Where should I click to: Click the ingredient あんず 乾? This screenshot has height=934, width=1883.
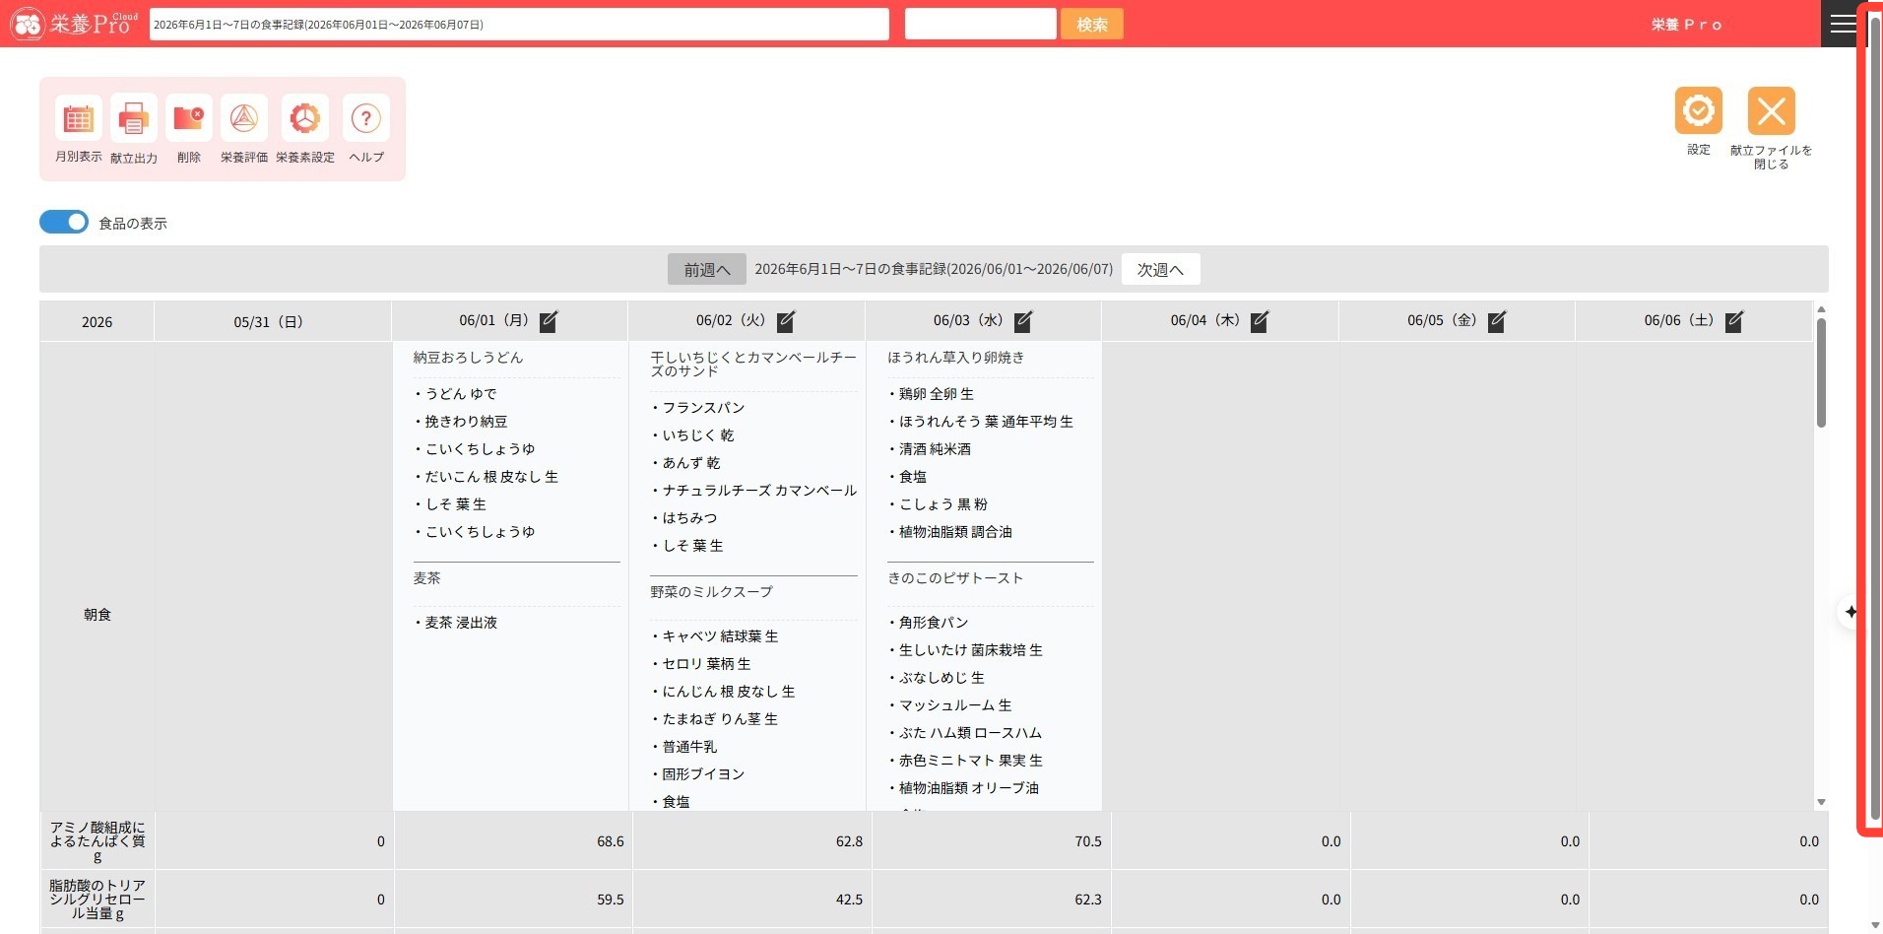(691, 463)
